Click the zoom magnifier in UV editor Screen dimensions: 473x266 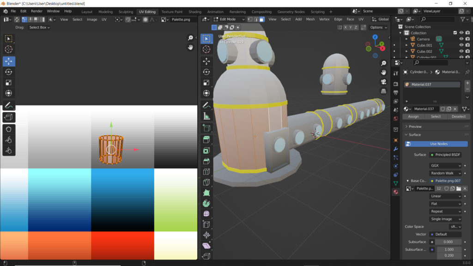coord(190,38)
